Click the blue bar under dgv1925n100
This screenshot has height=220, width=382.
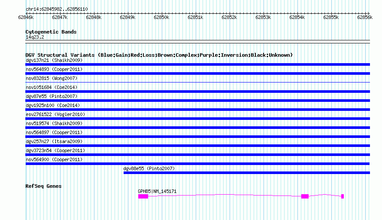point(197,110)
